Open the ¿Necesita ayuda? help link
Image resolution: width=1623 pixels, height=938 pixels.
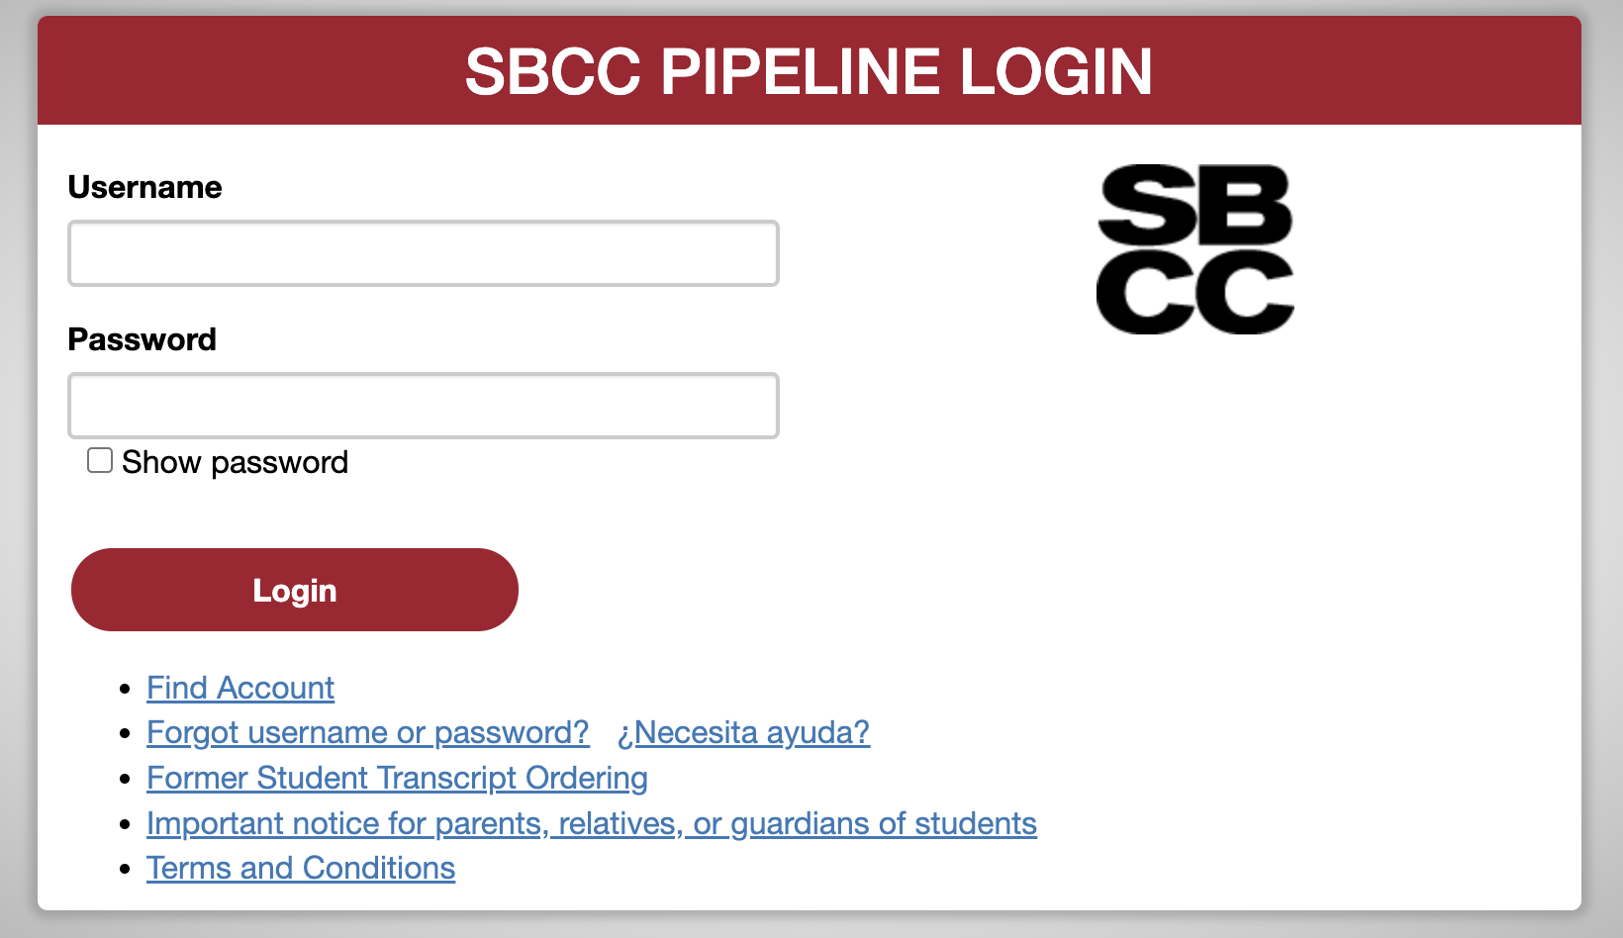(743, 732)
